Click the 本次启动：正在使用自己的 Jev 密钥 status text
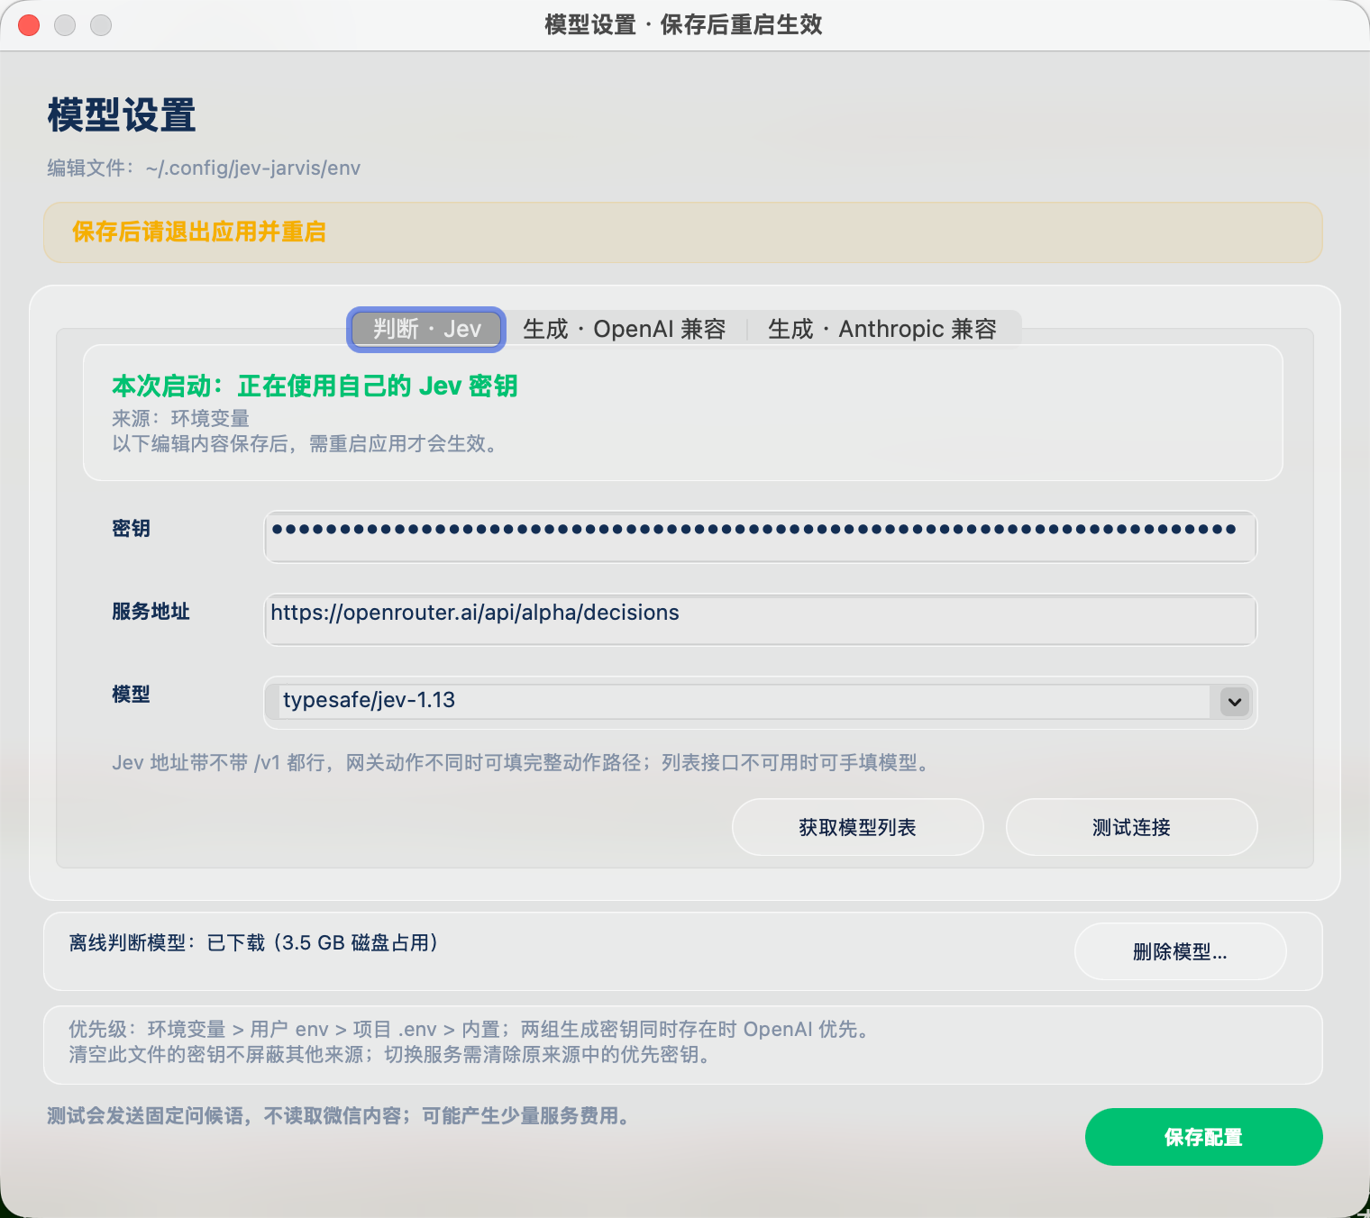This screenshot has width=1370, height=1218. coord(315,386)
